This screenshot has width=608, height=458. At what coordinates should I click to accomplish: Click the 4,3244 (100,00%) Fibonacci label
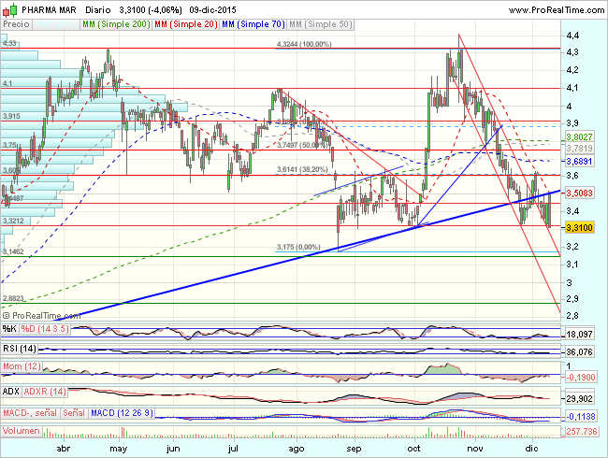304,44
